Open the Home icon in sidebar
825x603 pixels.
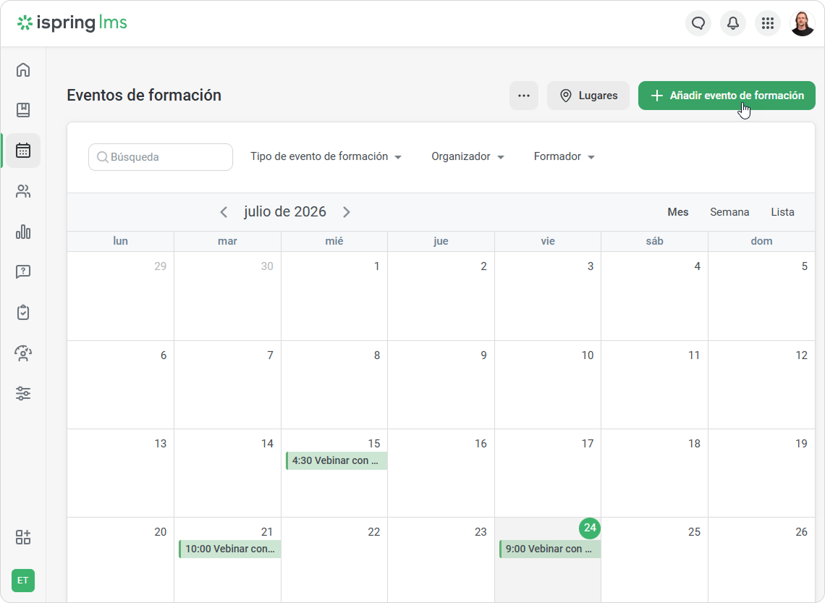click(23, 70)
